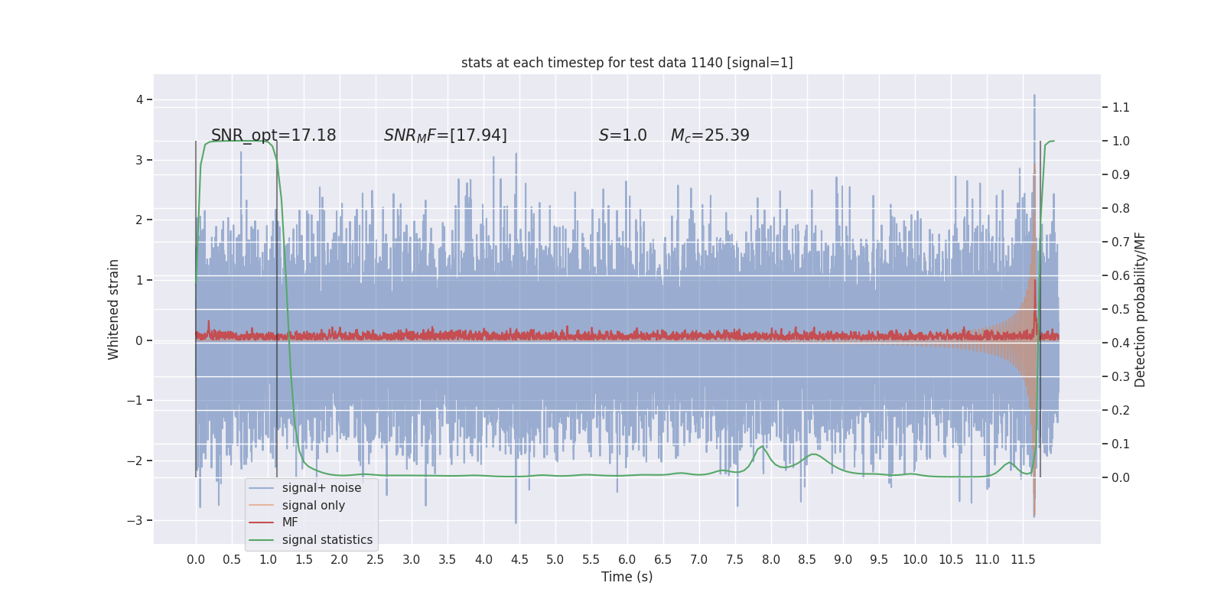The image size is (1224, 612).
Task: Click the 6.0 tick on time axis
Action: (627, 559)
